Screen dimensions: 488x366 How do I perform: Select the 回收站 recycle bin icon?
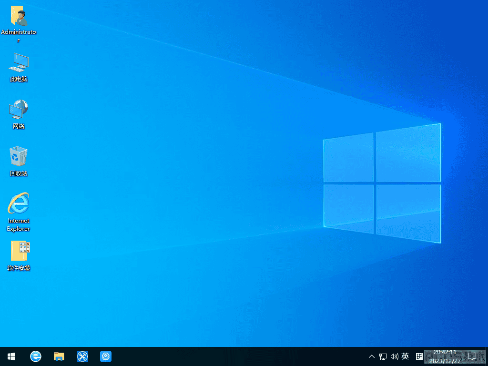tap(19, 161)
